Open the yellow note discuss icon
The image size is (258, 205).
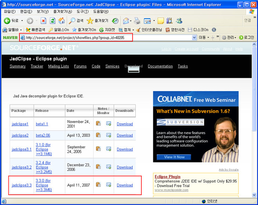[x=161, y=21]
